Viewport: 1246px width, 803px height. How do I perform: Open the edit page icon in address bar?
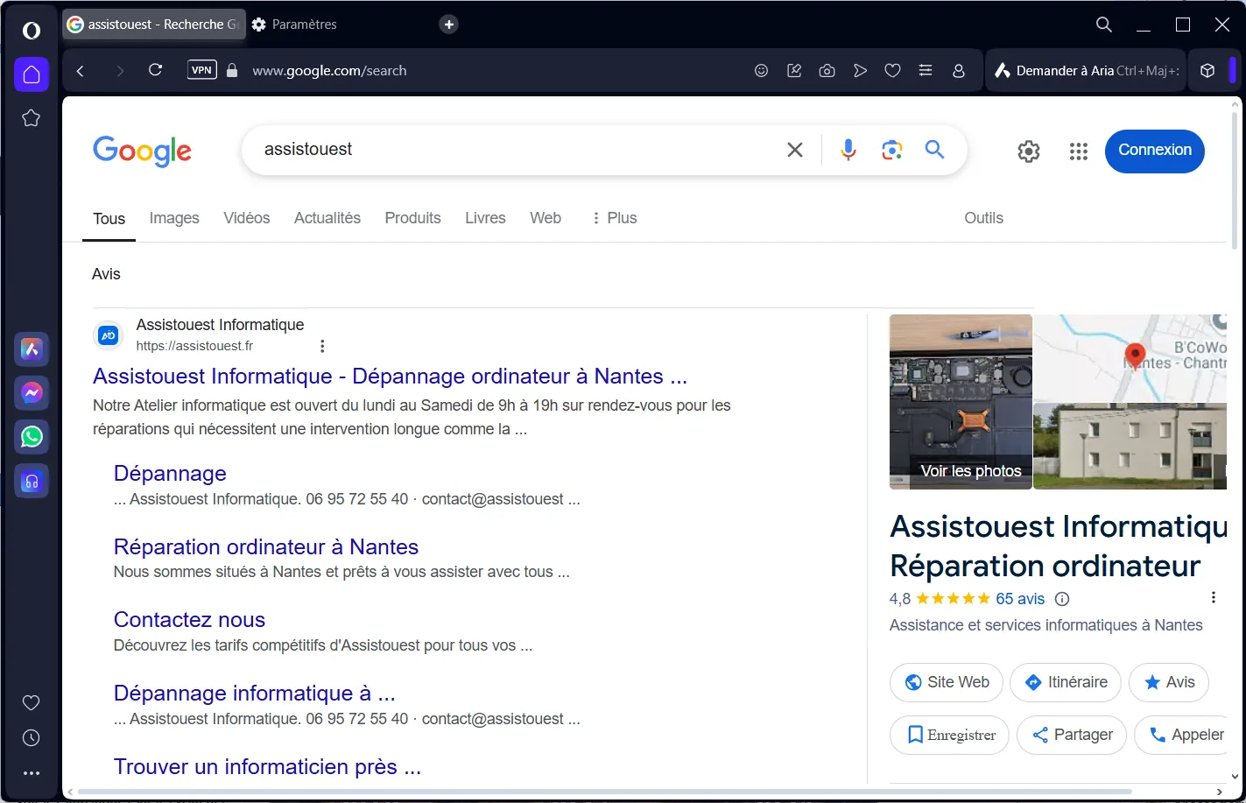[794, 71]
